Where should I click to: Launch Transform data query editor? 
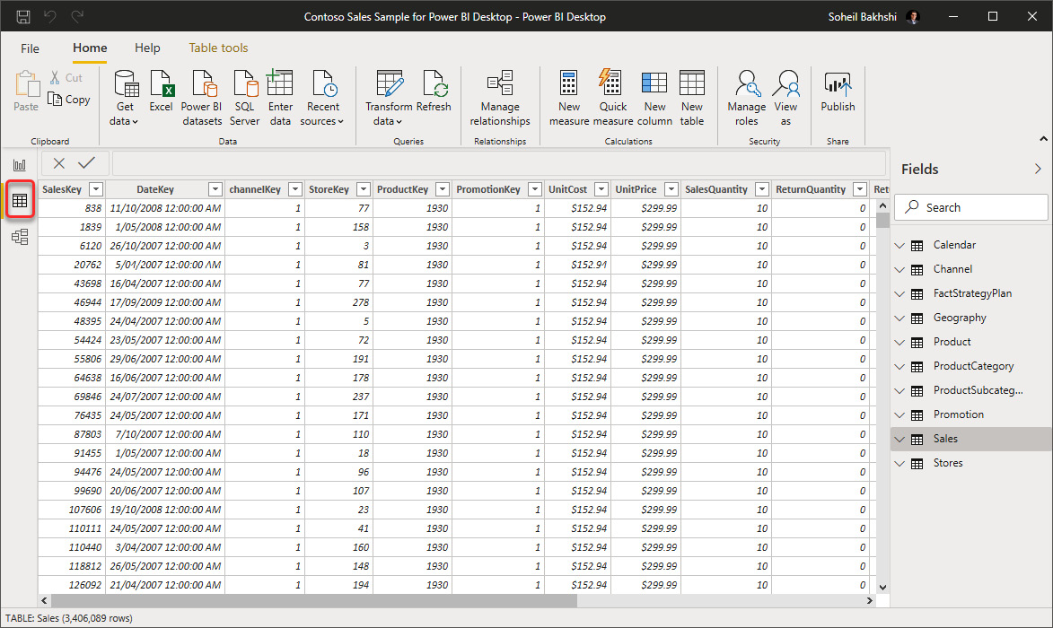tap(389, 98)
